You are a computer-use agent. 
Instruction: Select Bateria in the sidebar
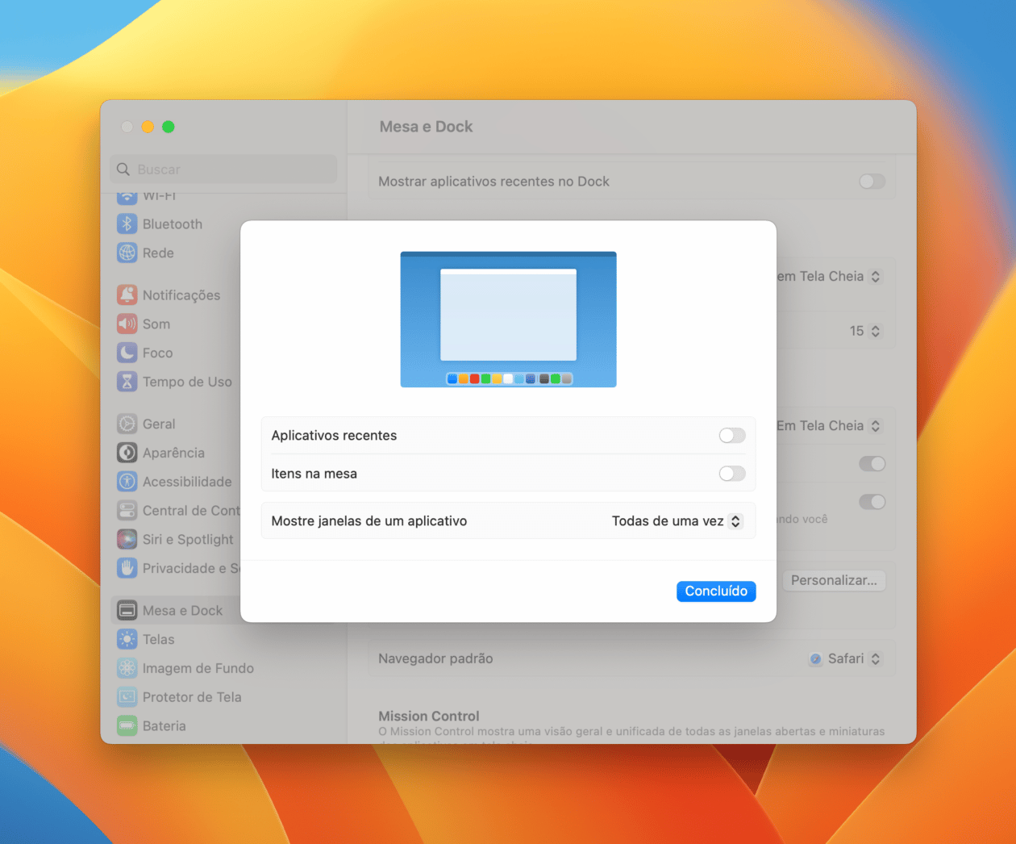point(127,725)
